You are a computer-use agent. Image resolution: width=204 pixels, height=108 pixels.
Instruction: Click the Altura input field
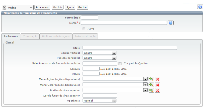[x=91, y=74]
